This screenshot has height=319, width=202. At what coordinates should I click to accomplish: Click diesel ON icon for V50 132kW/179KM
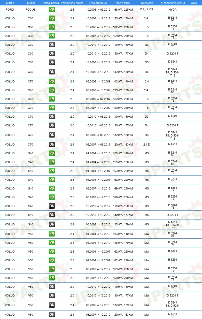52,305
